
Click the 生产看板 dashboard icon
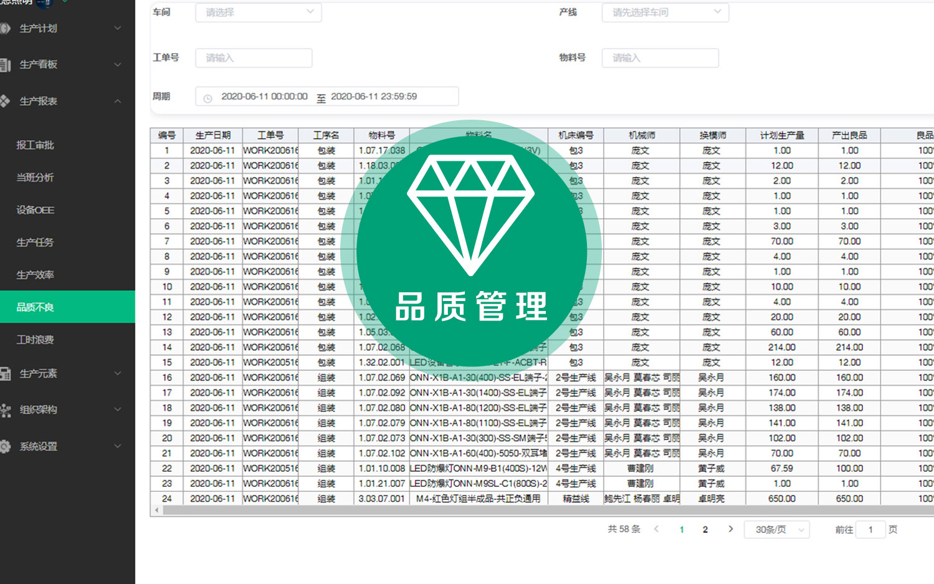(x=6, y=64)
